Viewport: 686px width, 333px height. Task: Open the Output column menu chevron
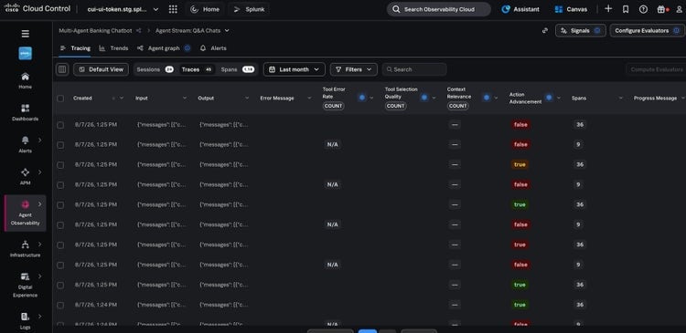tap(247, 99)
